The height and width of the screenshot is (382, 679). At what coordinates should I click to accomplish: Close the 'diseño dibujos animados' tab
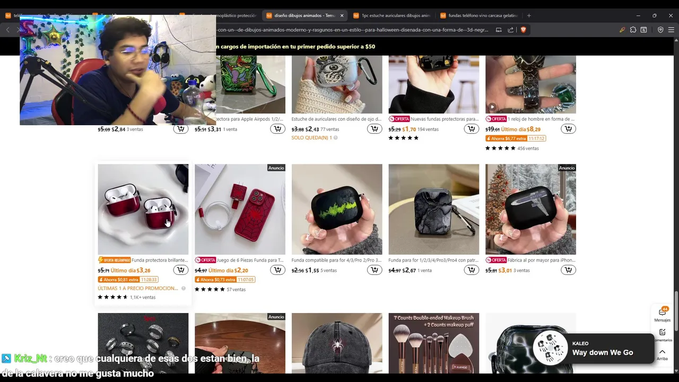(342, 15)
